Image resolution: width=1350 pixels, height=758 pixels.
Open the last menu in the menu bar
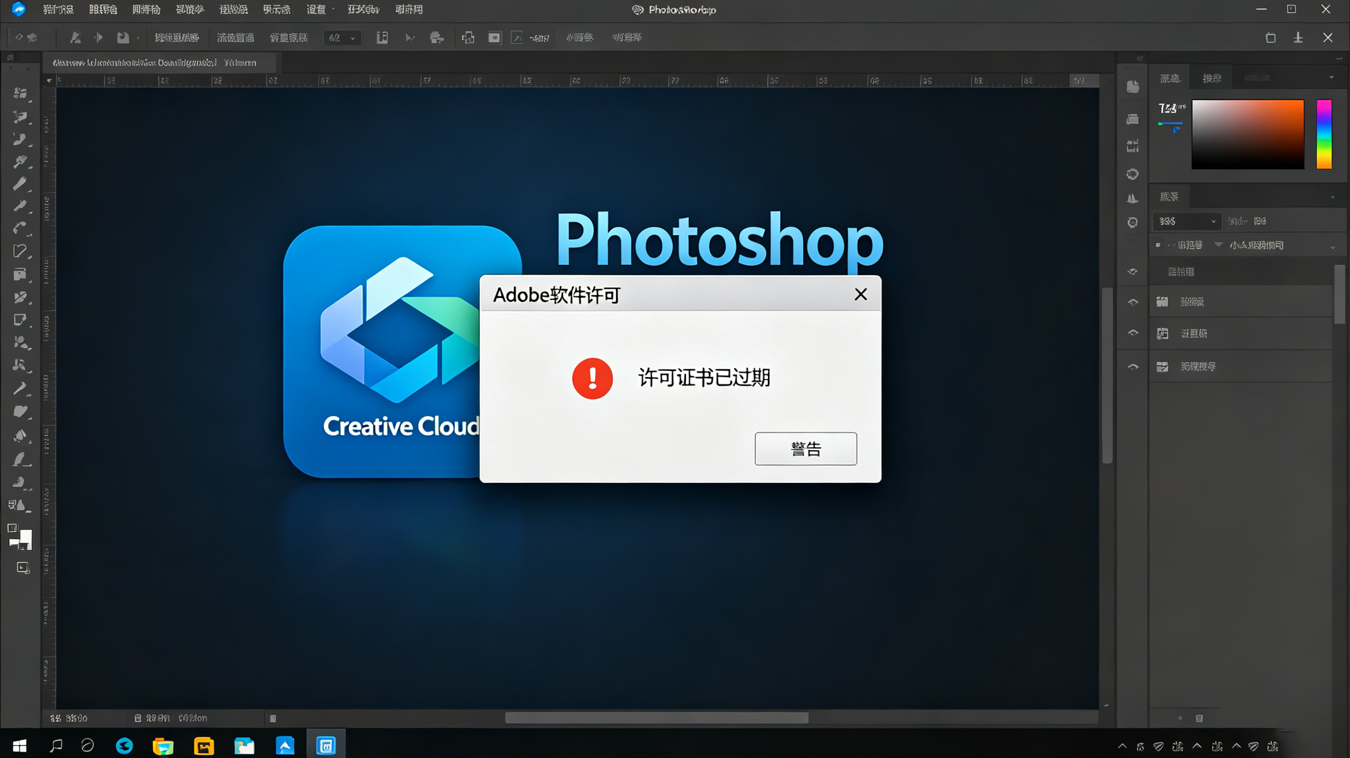[409, 9]
